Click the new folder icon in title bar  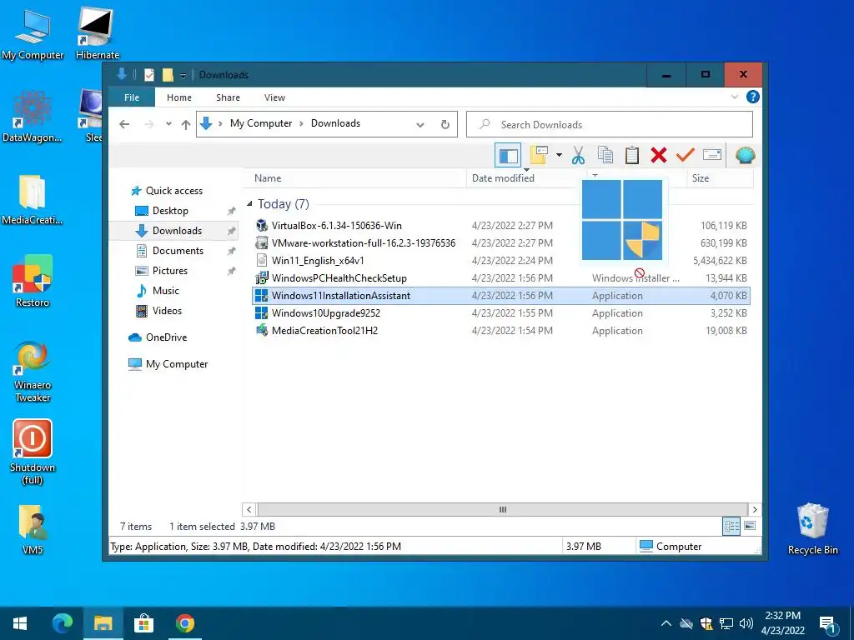[168, 75]
